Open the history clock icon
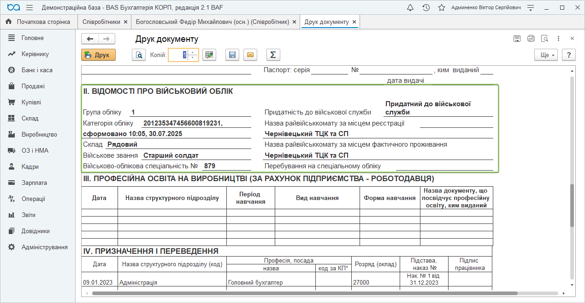 426,8
